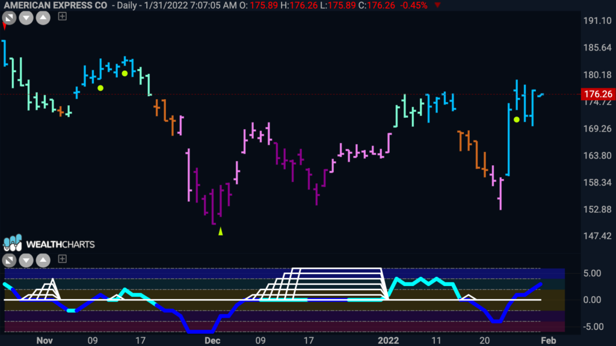Click the 163.80 price axis label
This screenshot has height=346, width=616.
597,156
